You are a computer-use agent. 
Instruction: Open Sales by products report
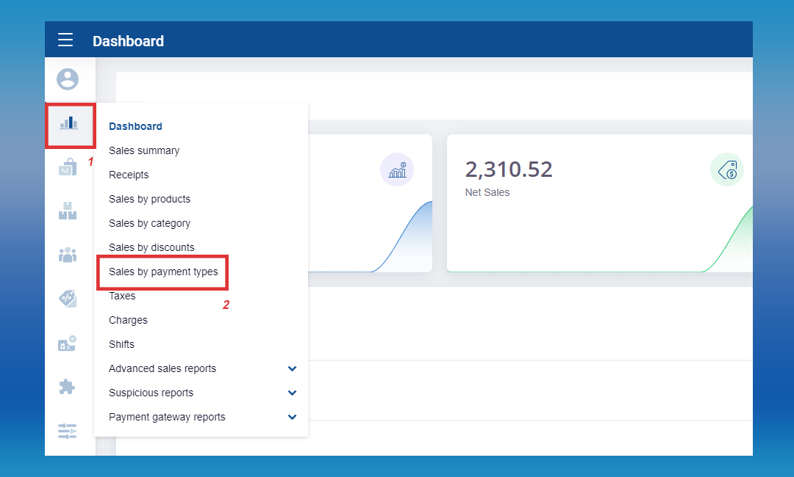pyautogui.click(x=149, y=199)
